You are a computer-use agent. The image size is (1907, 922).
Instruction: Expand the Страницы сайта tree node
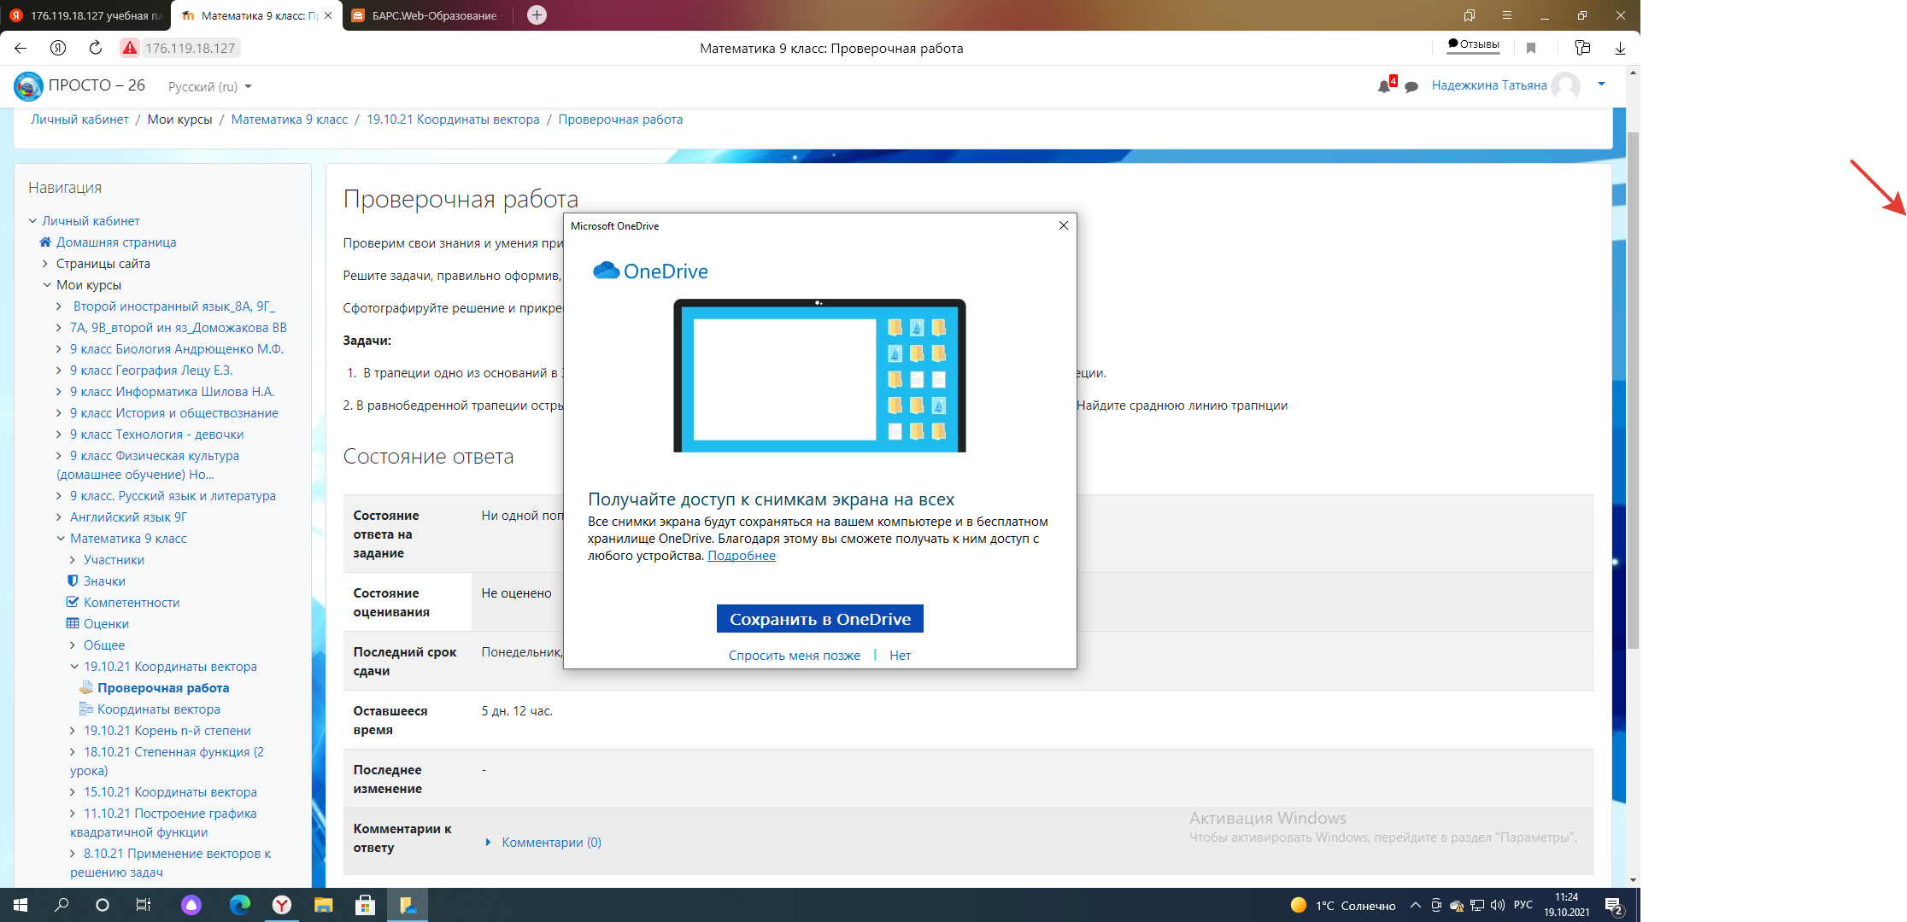[46, 264]
